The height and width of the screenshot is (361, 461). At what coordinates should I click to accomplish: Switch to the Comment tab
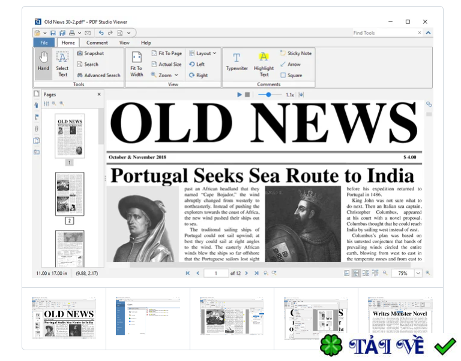(97, 43)
